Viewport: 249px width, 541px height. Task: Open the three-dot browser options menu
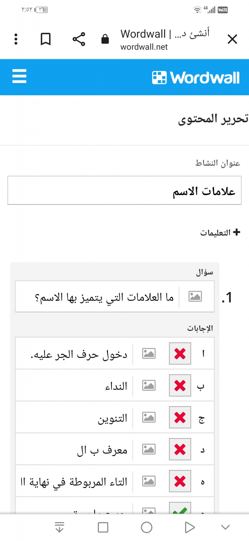(x=16, y=39)
